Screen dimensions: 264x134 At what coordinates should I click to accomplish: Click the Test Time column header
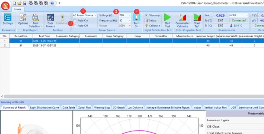click(44, 36)
